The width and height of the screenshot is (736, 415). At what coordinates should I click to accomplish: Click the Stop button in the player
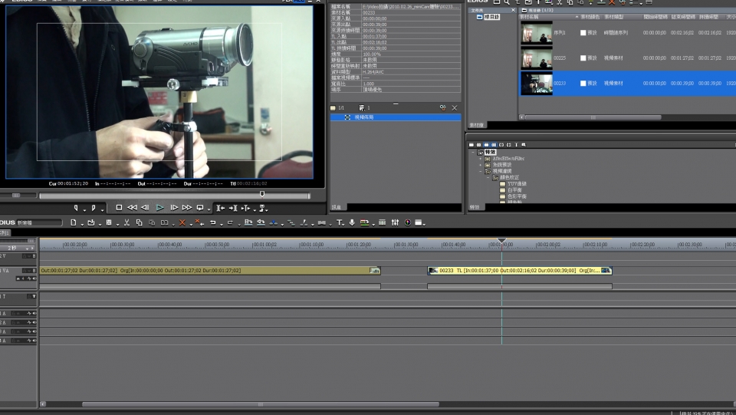[x=119, y=208]
